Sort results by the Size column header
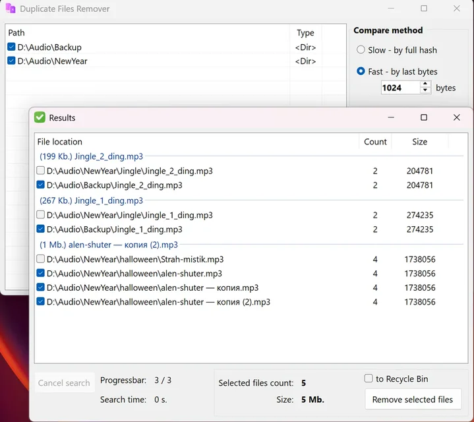This screenshot has height=422, width=474. 419,142
